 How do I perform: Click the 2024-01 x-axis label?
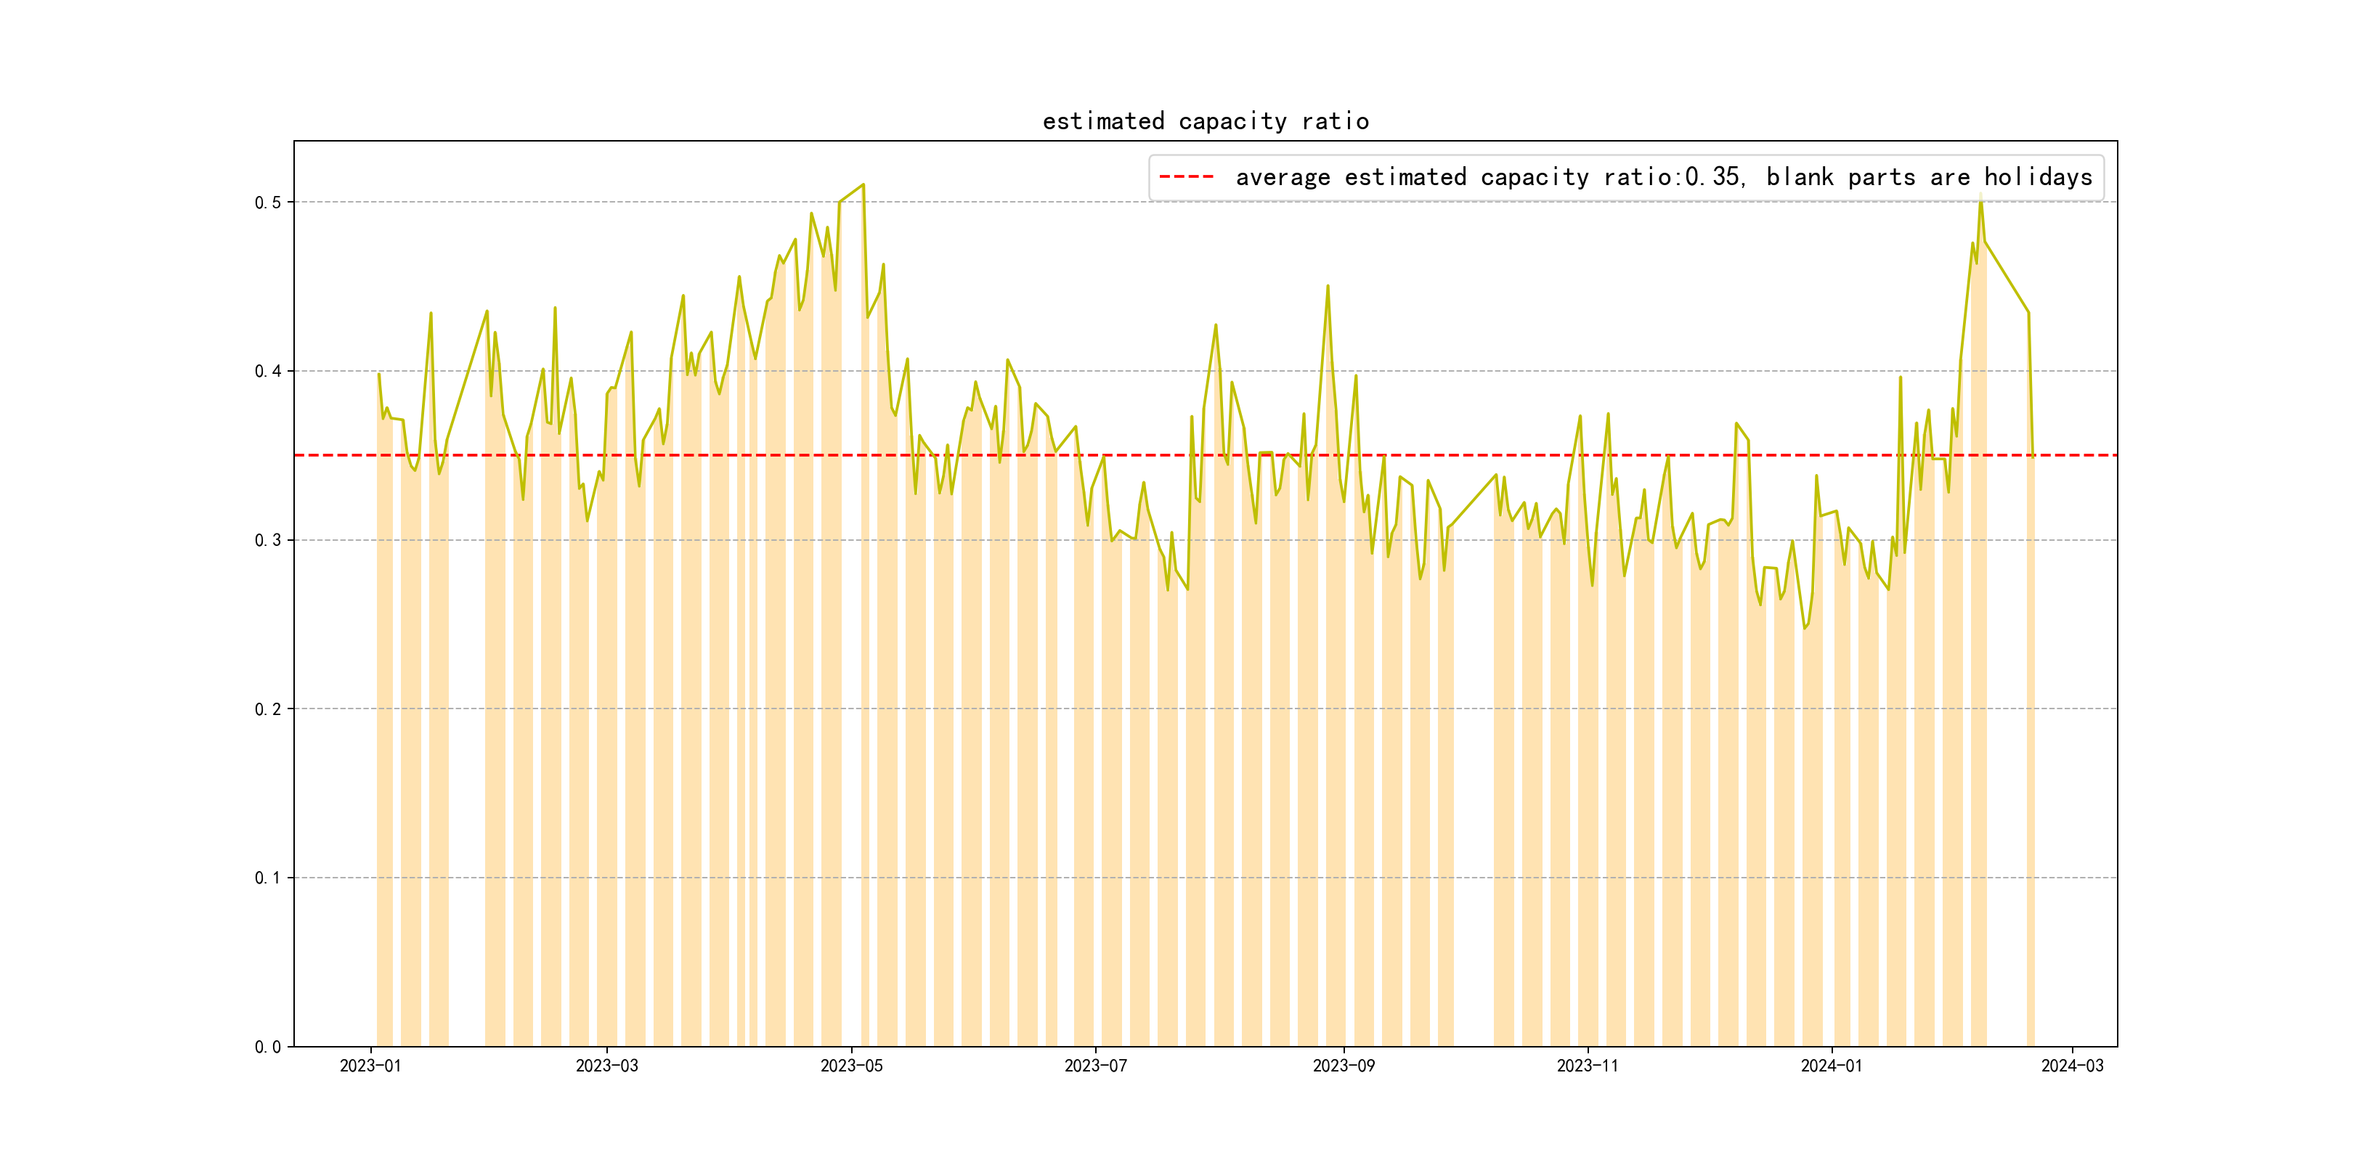[x=1831, y=1066]
